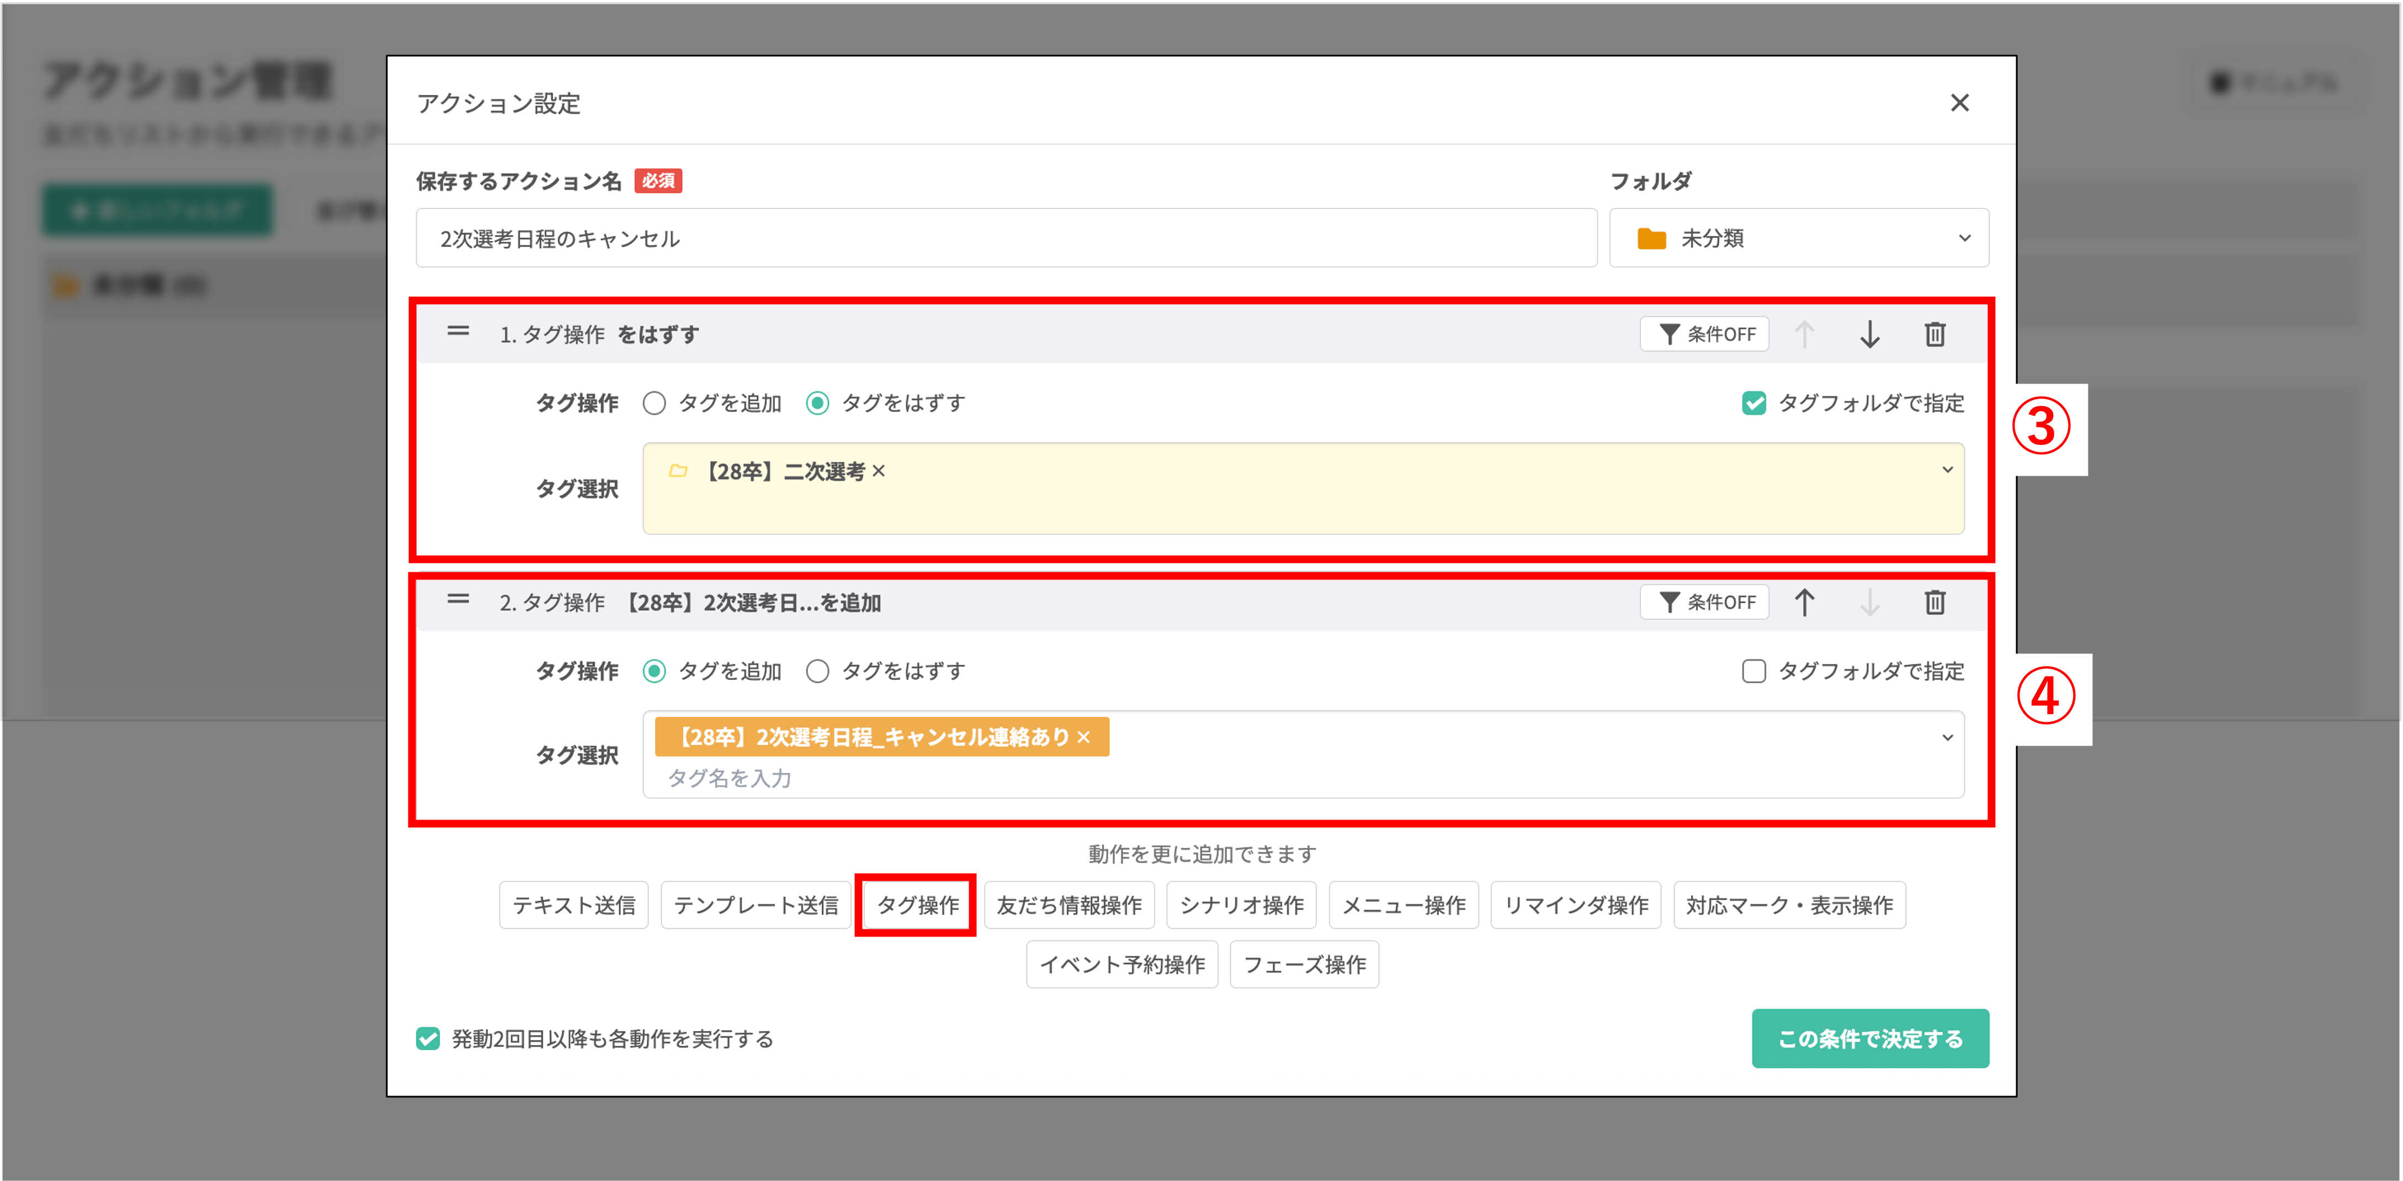Select タグを追加 radio in first action

point(655,403)
